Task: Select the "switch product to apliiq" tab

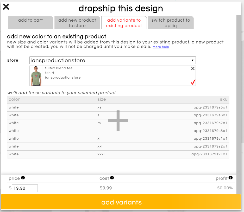Action: 171,23
